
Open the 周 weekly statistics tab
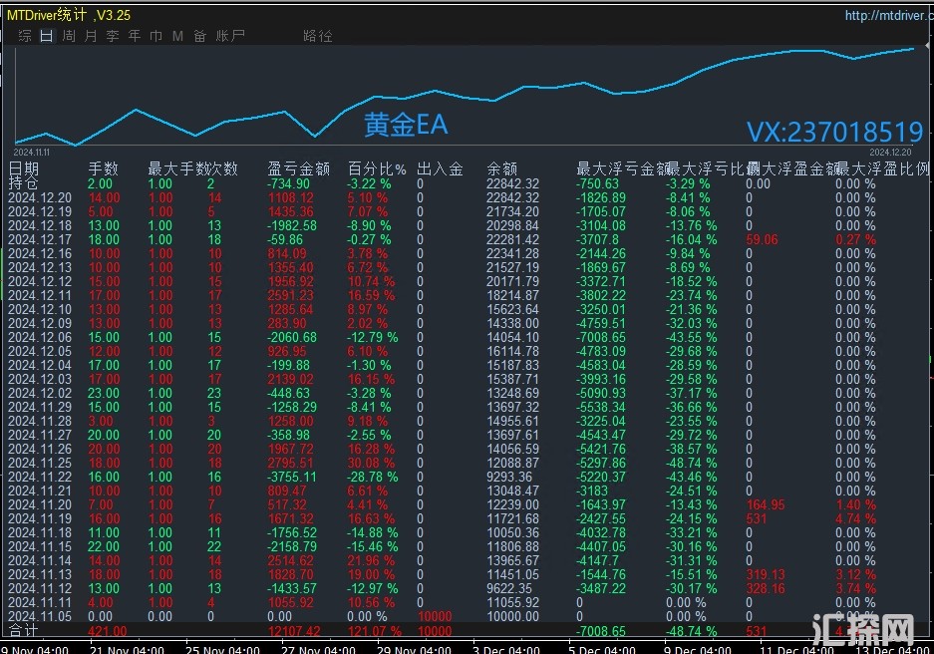click(x=68, y=36)
